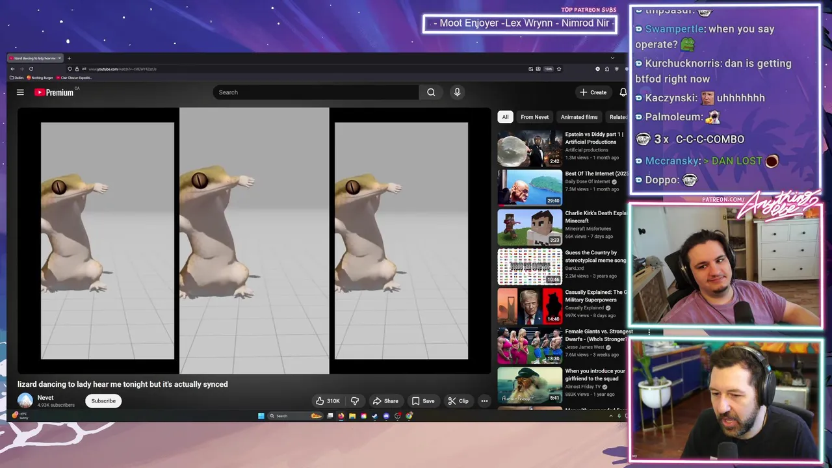The height and width of the screenshot is (468, 832).
Task: Close the lizard dancing browser tab
Action: (x=59, y=58)
